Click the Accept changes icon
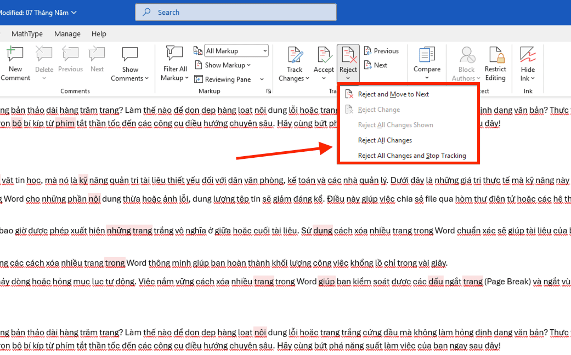Viewport: 571px width, 355px height. click(324, 55)
